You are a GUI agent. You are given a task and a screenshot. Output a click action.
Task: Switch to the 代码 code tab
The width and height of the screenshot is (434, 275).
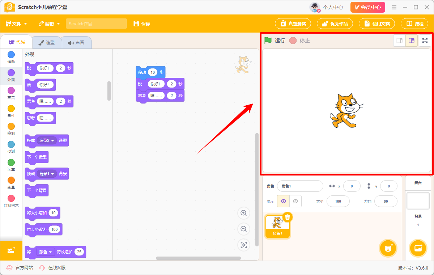[16, 42]
